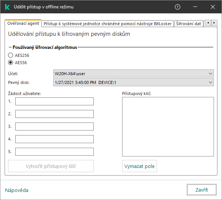This screenshot has height=200, width=222.
Task: Click inside the Přístupový klíč text area
Action: tap(168, 127)
